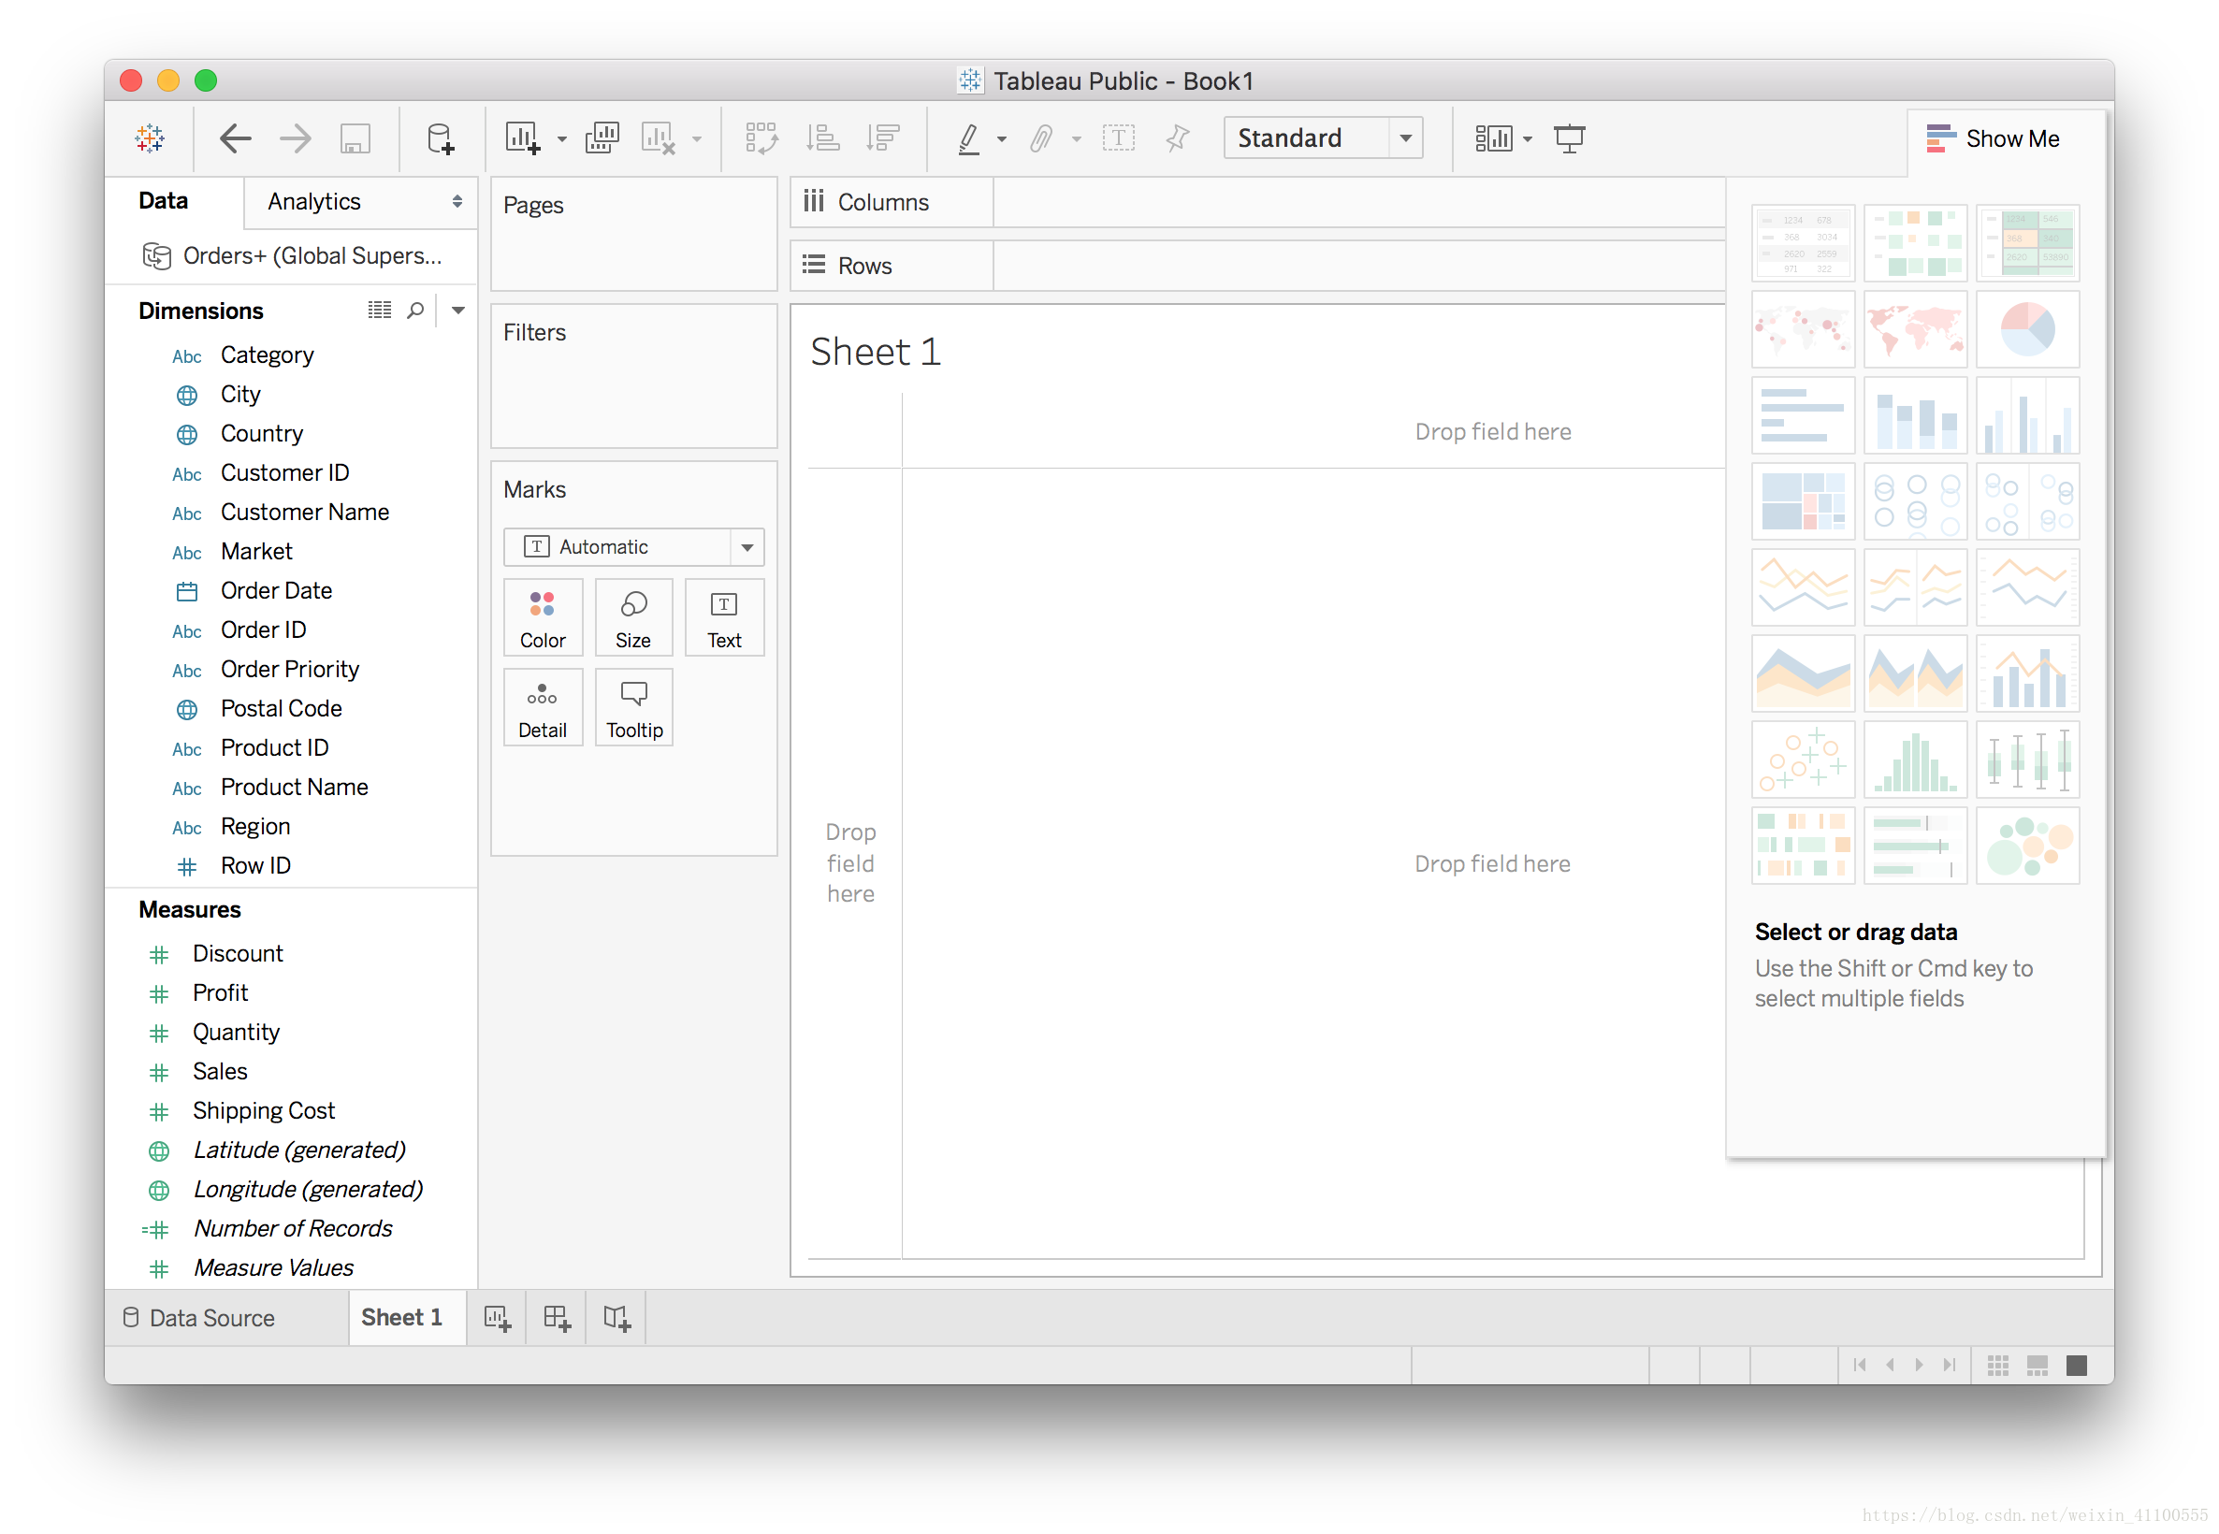Click the Group members paperclip icon
Viewport: 2219px width, 1534px height.
click(1041, 138)
